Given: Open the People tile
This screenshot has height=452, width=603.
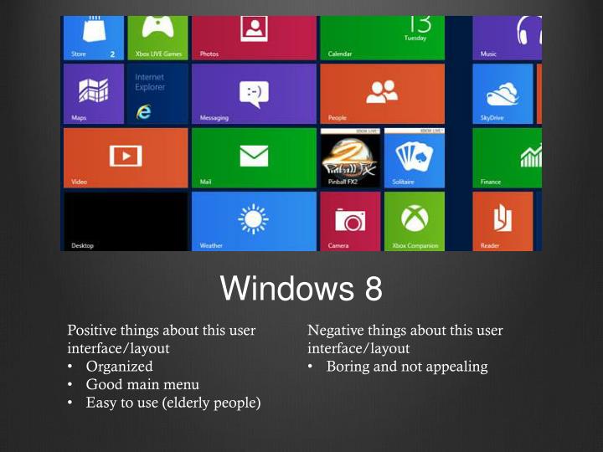Looking at the screenshot, I should coord(382,94).
